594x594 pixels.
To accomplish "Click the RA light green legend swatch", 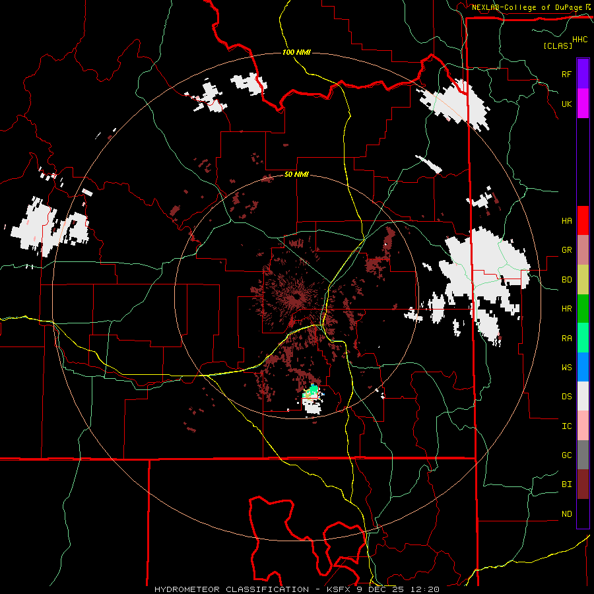I will coord(583,338).
